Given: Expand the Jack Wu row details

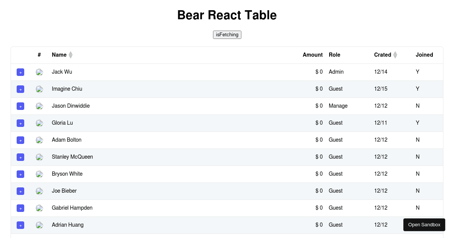Looking at the screenshot, I should 20,72.
